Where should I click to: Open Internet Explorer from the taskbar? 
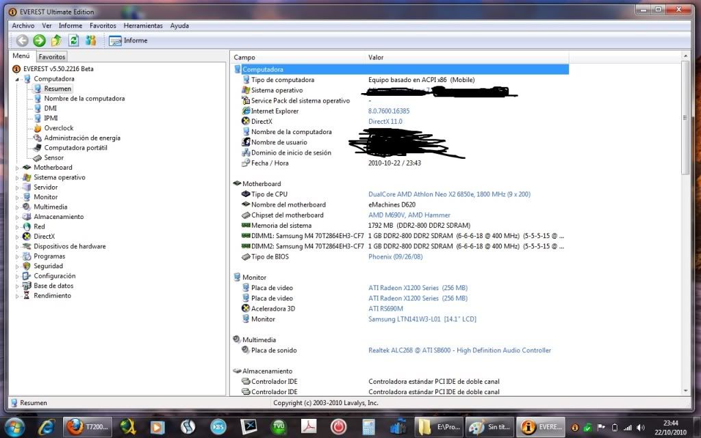(x=46, y=427)
